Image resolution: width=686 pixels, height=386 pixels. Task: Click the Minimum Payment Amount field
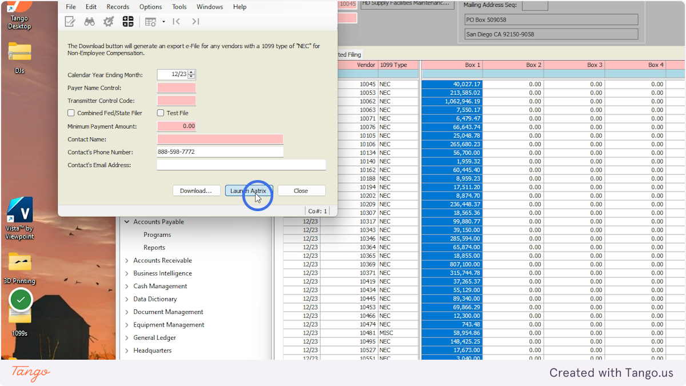tap(177, 126)
